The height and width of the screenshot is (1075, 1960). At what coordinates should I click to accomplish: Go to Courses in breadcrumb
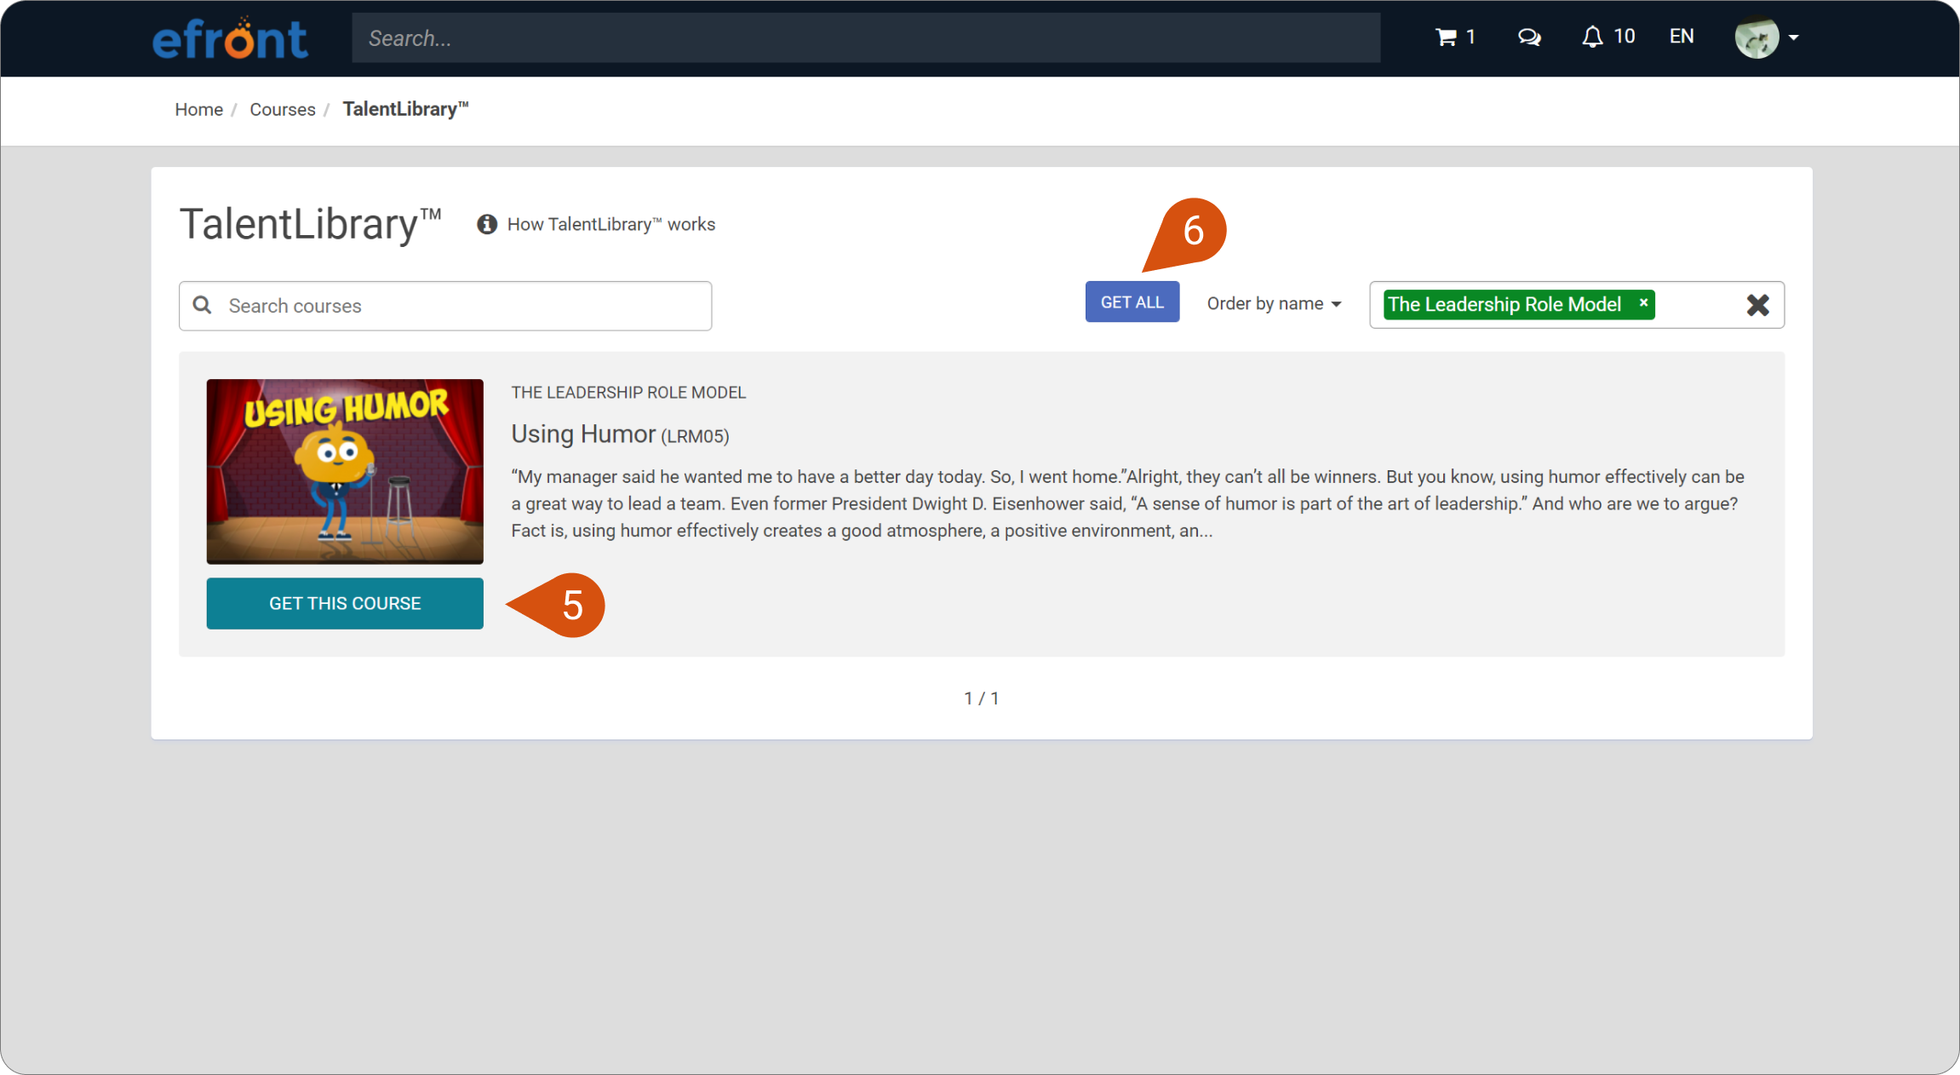(x=282, y=109)
